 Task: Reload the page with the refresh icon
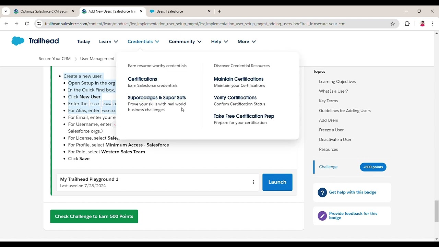(27, 24)
